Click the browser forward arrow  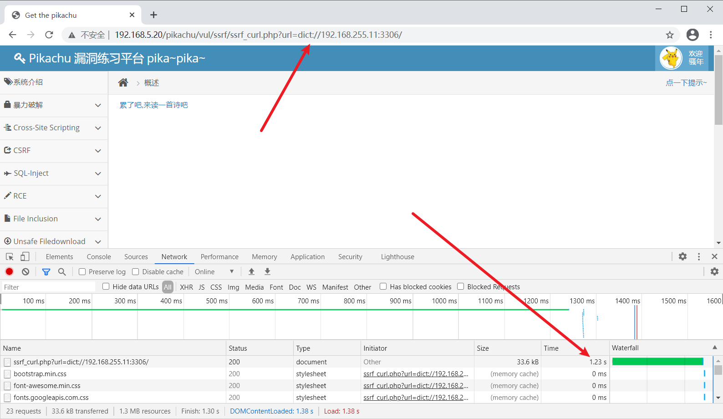click(x=31, y=35)
